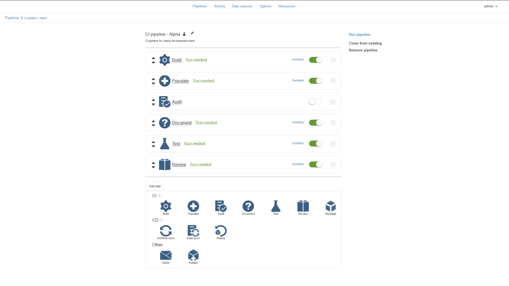View Summary for the Test step
The width and height of the screenshot is (509, 286).
tap(298, 143)
